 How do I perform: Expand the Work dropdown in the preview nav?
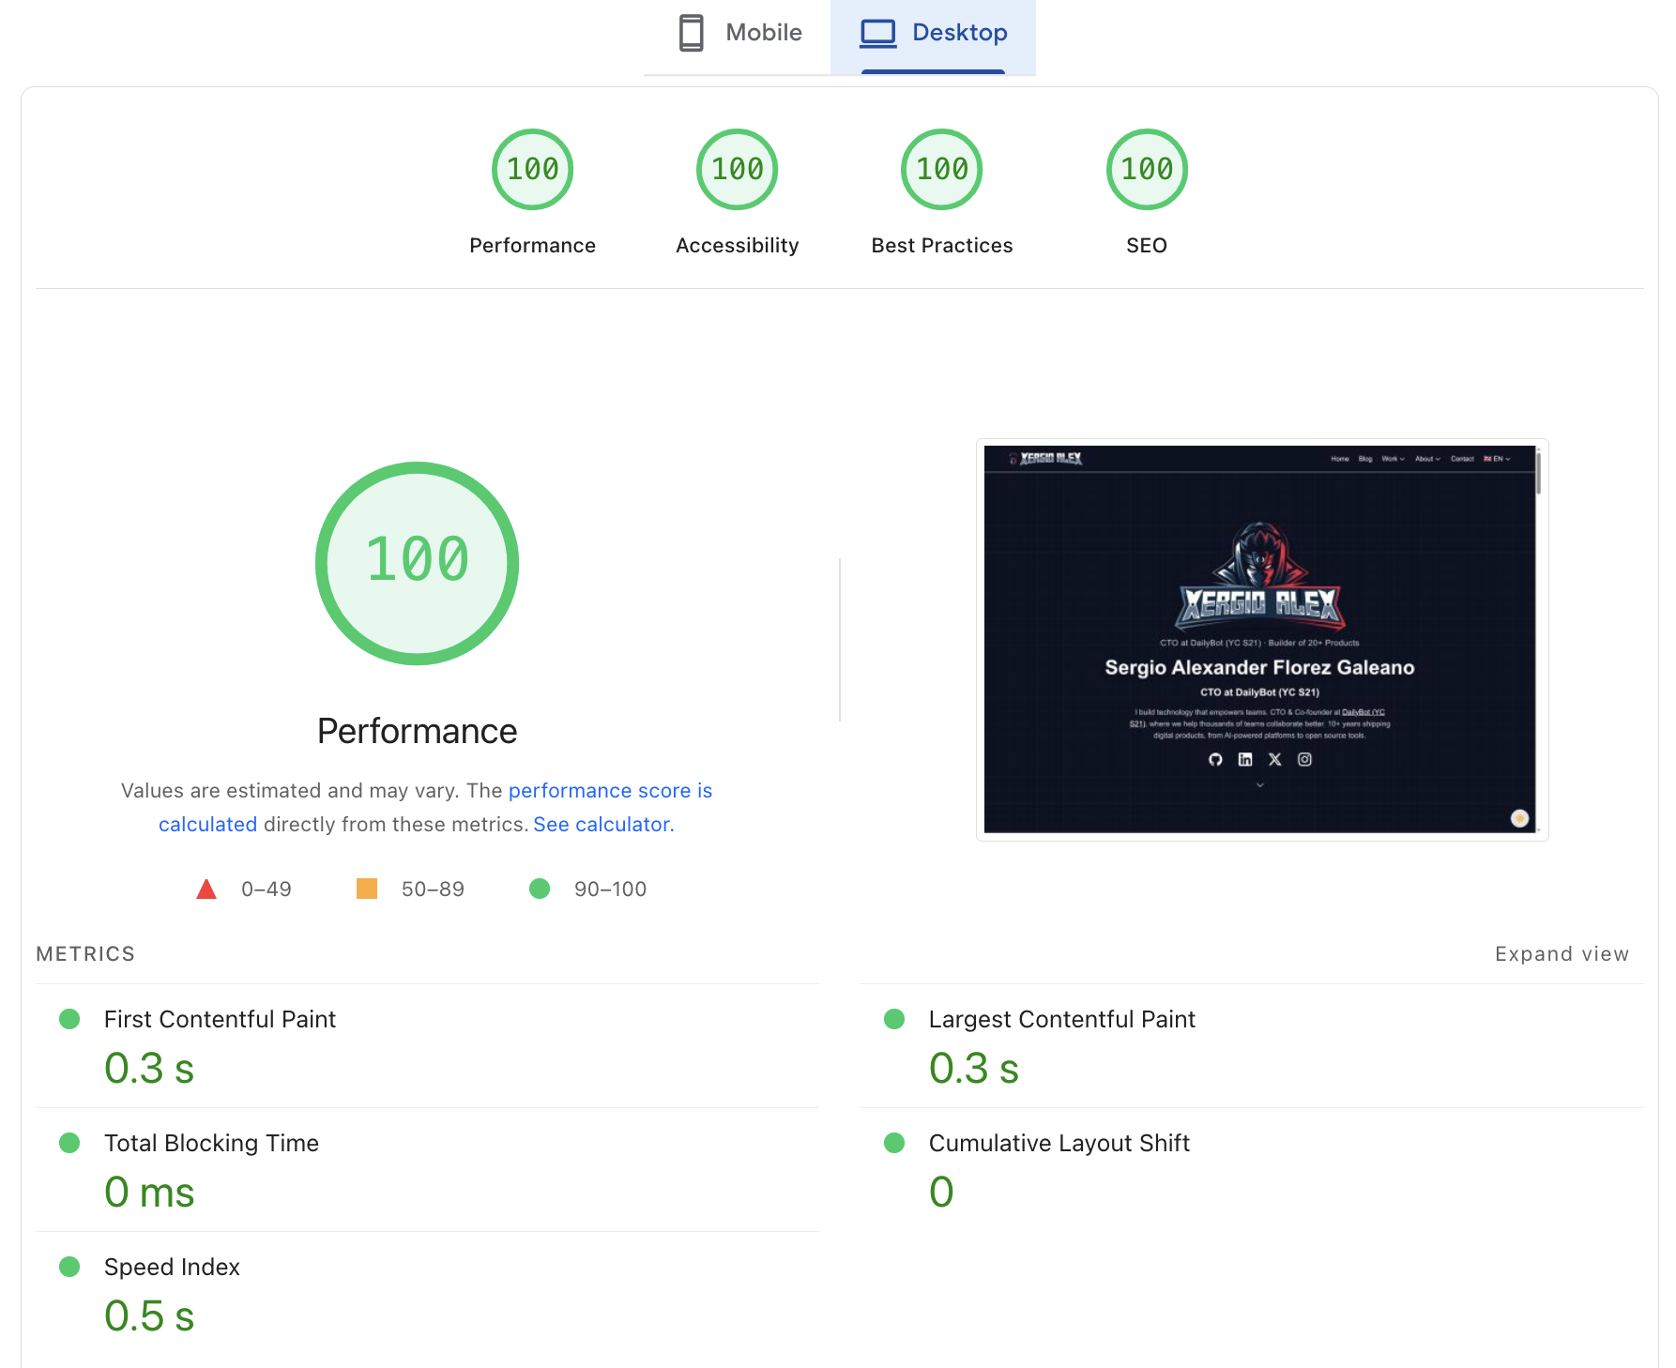pos(1393,459)
